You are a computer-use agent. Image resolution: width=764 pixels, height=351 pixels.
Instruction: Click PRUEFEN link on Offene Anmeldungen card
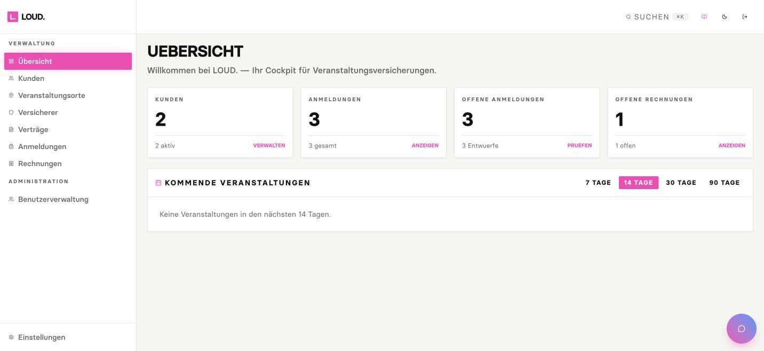pos(579,145)
